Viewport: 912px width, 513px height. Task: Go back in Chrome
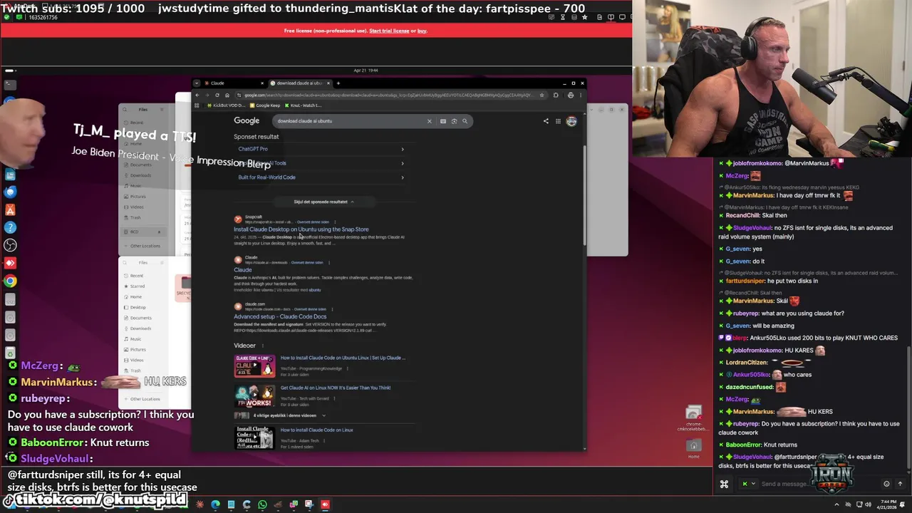pyautogui.click(x=197, y=95)
